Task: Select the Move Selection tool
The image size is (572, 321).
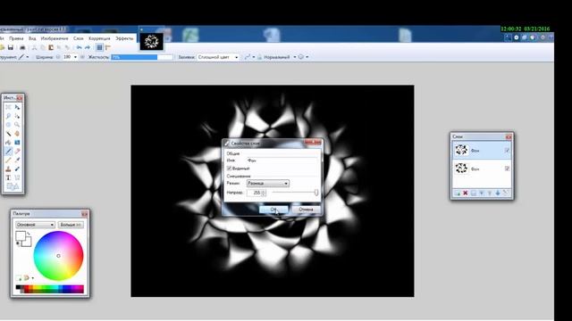Action: click(x=17, y=116)
